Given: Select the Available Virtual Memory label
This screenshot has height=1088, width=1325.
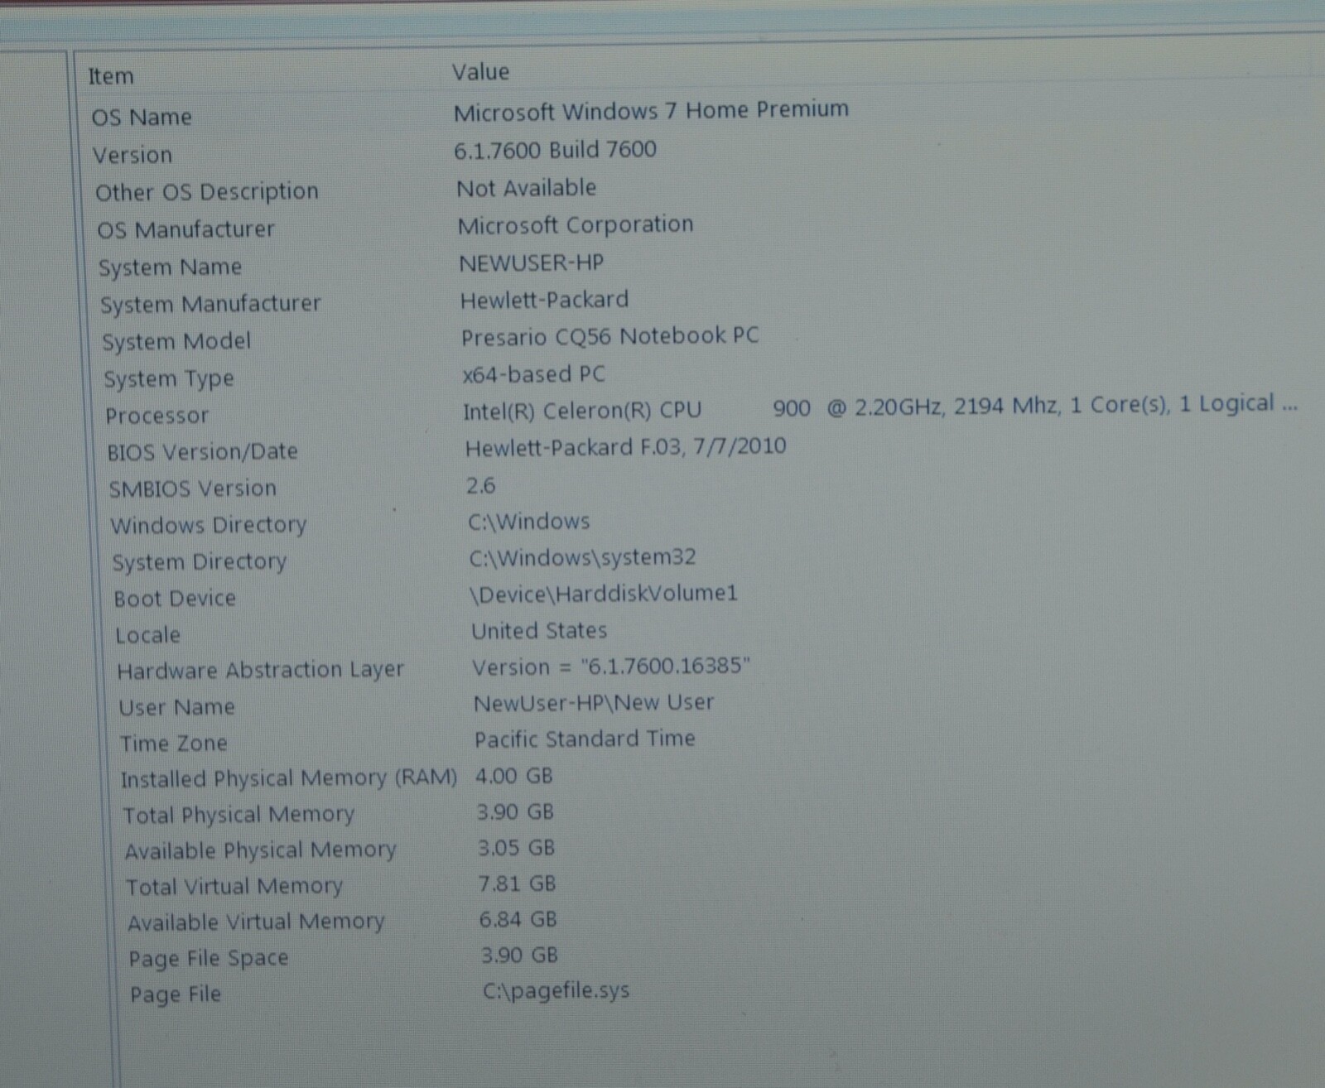Looking at the screenshot, I should 256,922.
